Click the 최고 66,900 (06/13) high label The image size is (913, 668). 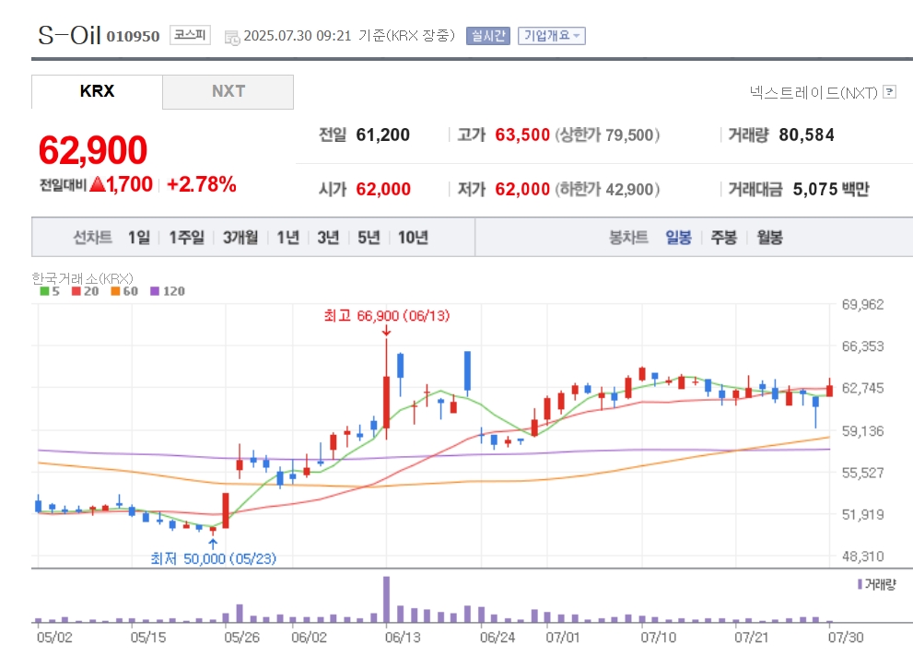[387, 316]
